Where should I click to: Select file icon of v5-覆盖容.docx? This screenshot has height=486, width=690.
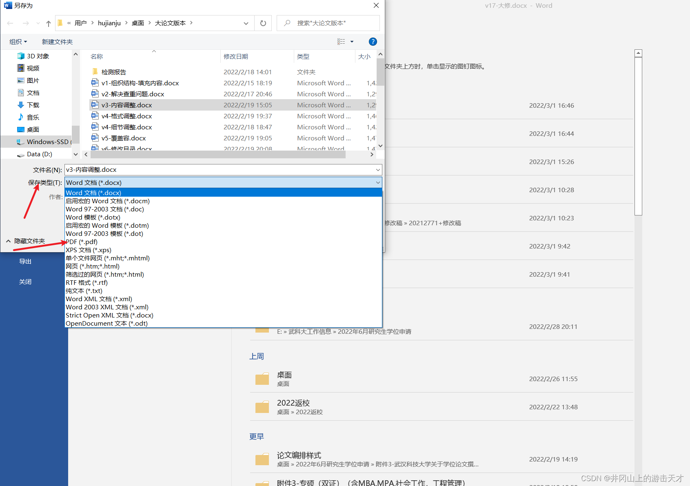pyautogui.click(x=95, y=138)
